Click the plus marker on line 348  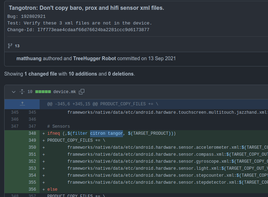point(43,133)
